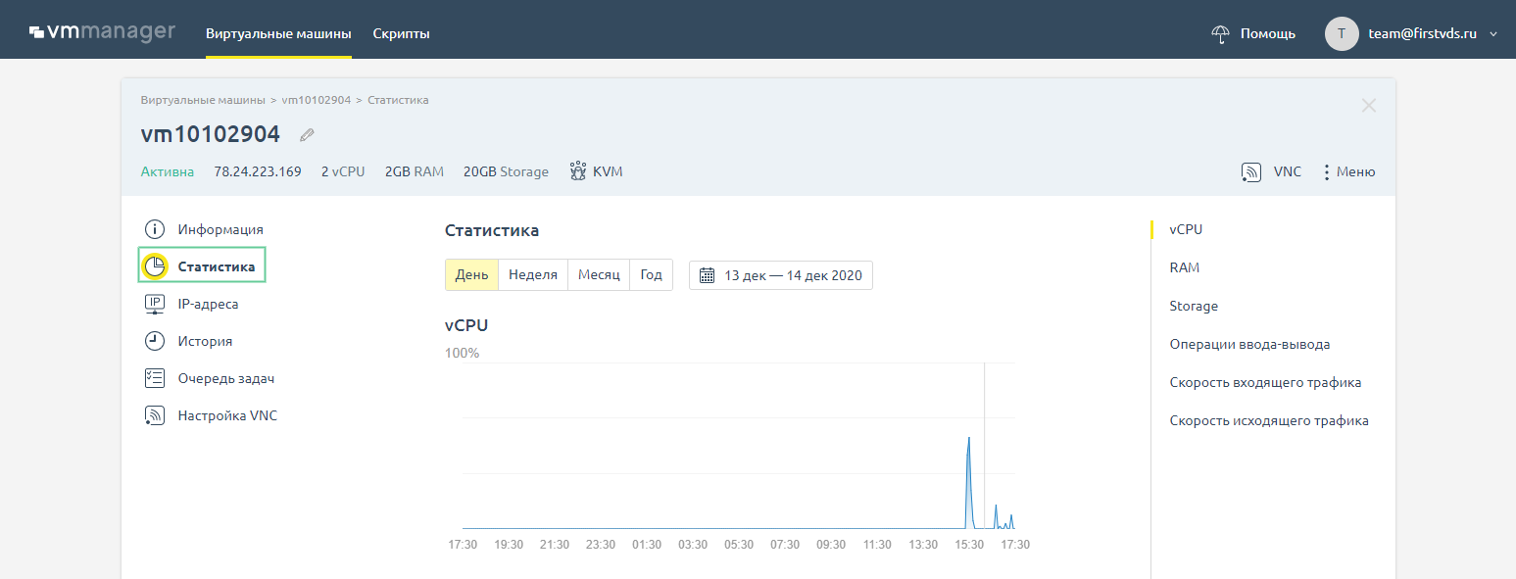This screenshot has height=579, width=1516.
Task: Click the VMmanager logo
Action: 103,33
